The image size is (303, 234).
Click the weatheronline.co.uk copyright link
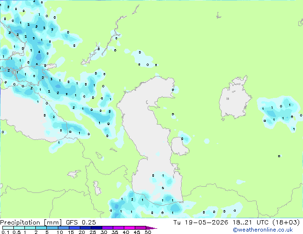(263, 230)
